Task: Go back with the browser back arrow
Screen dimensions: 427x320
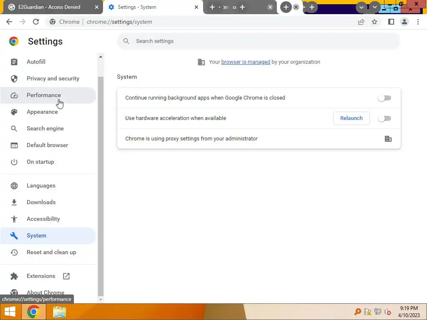Action: (9, 22)
